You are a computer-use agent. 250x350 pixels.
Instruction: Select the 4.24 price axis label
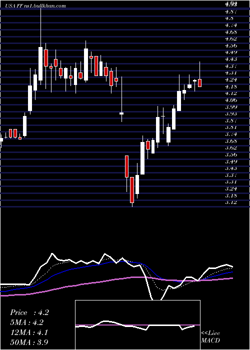pos(230,80)
